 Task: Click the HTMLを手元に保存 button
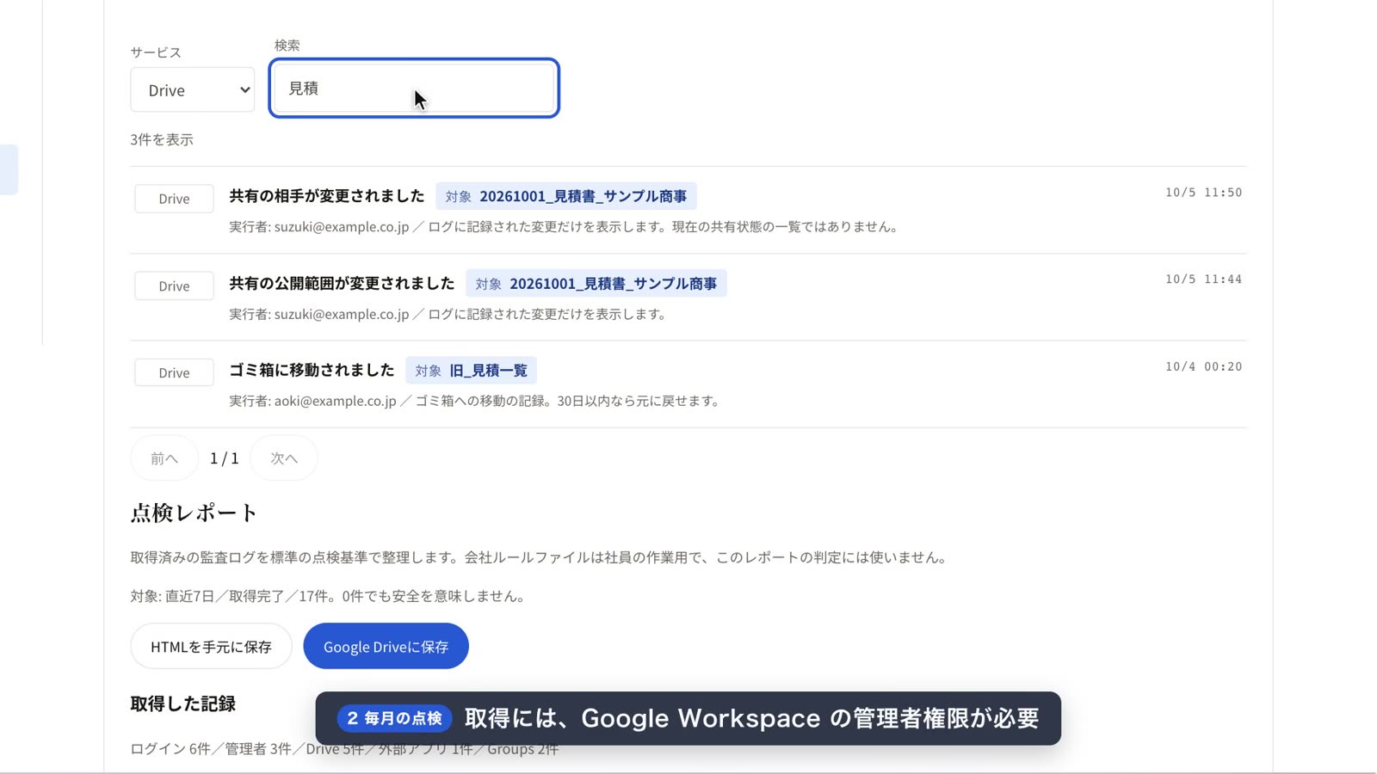(x=211, y=647)
